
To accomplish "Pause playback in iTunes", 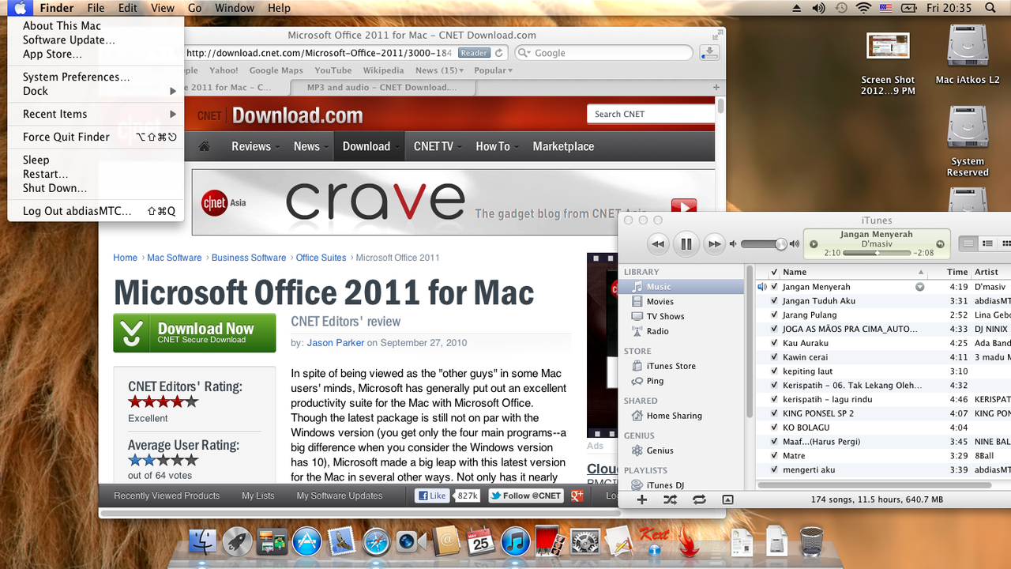I will click(686, 244).
